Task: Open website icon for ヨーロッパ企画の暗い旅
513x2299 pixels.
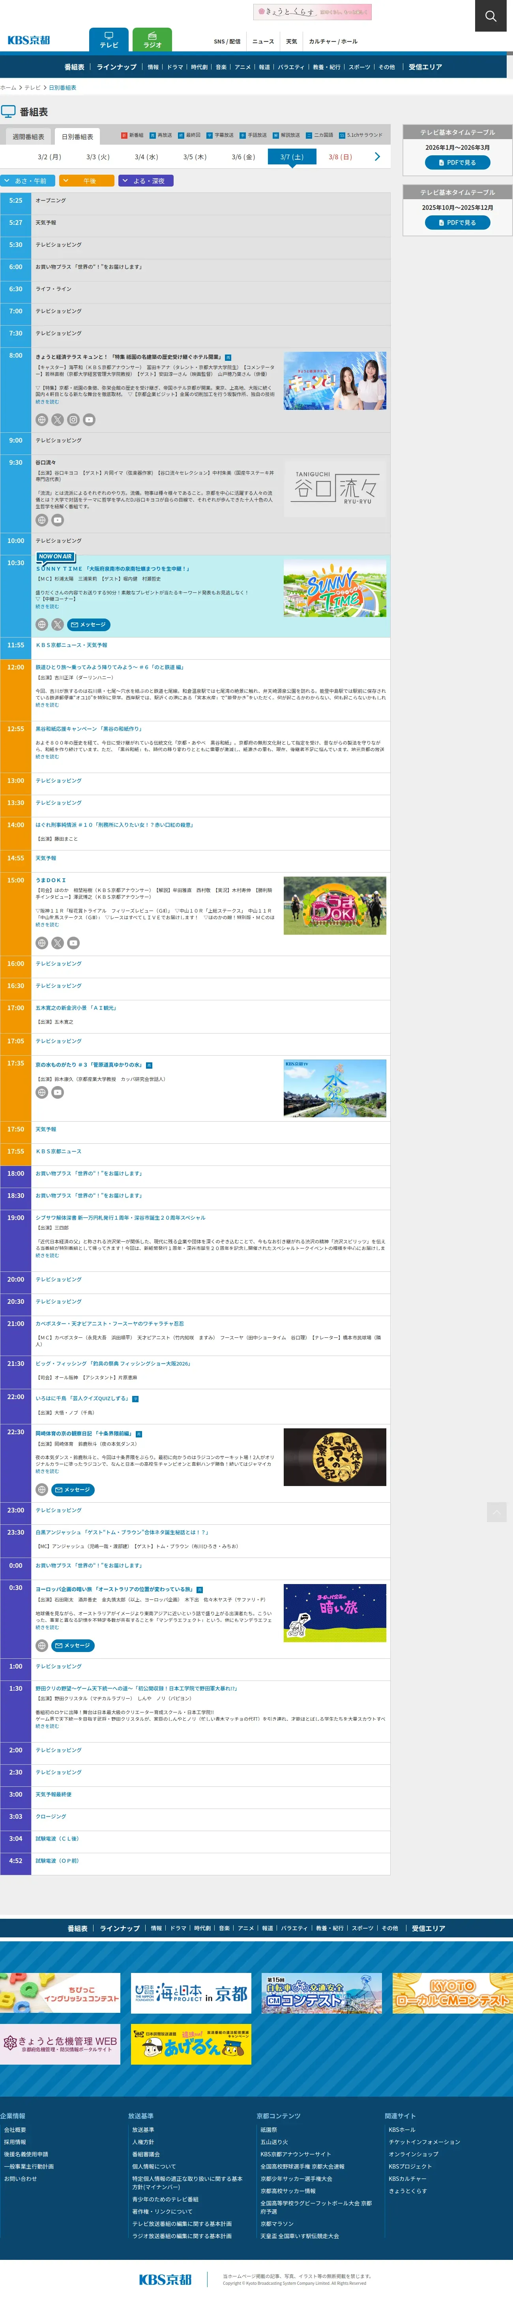Action: 42,1646
